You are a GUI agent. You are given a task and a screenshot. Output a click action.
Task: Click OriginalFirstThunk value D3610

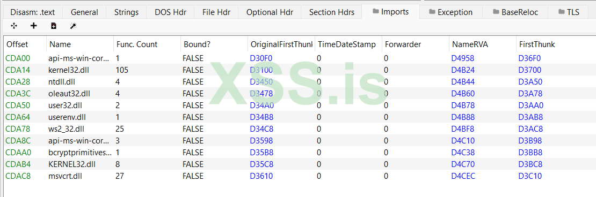pyautogui.click(x=261, y=176)
